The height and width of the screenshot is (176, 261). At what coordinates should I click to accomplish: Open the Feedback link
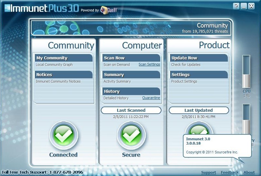coord(230,172)
